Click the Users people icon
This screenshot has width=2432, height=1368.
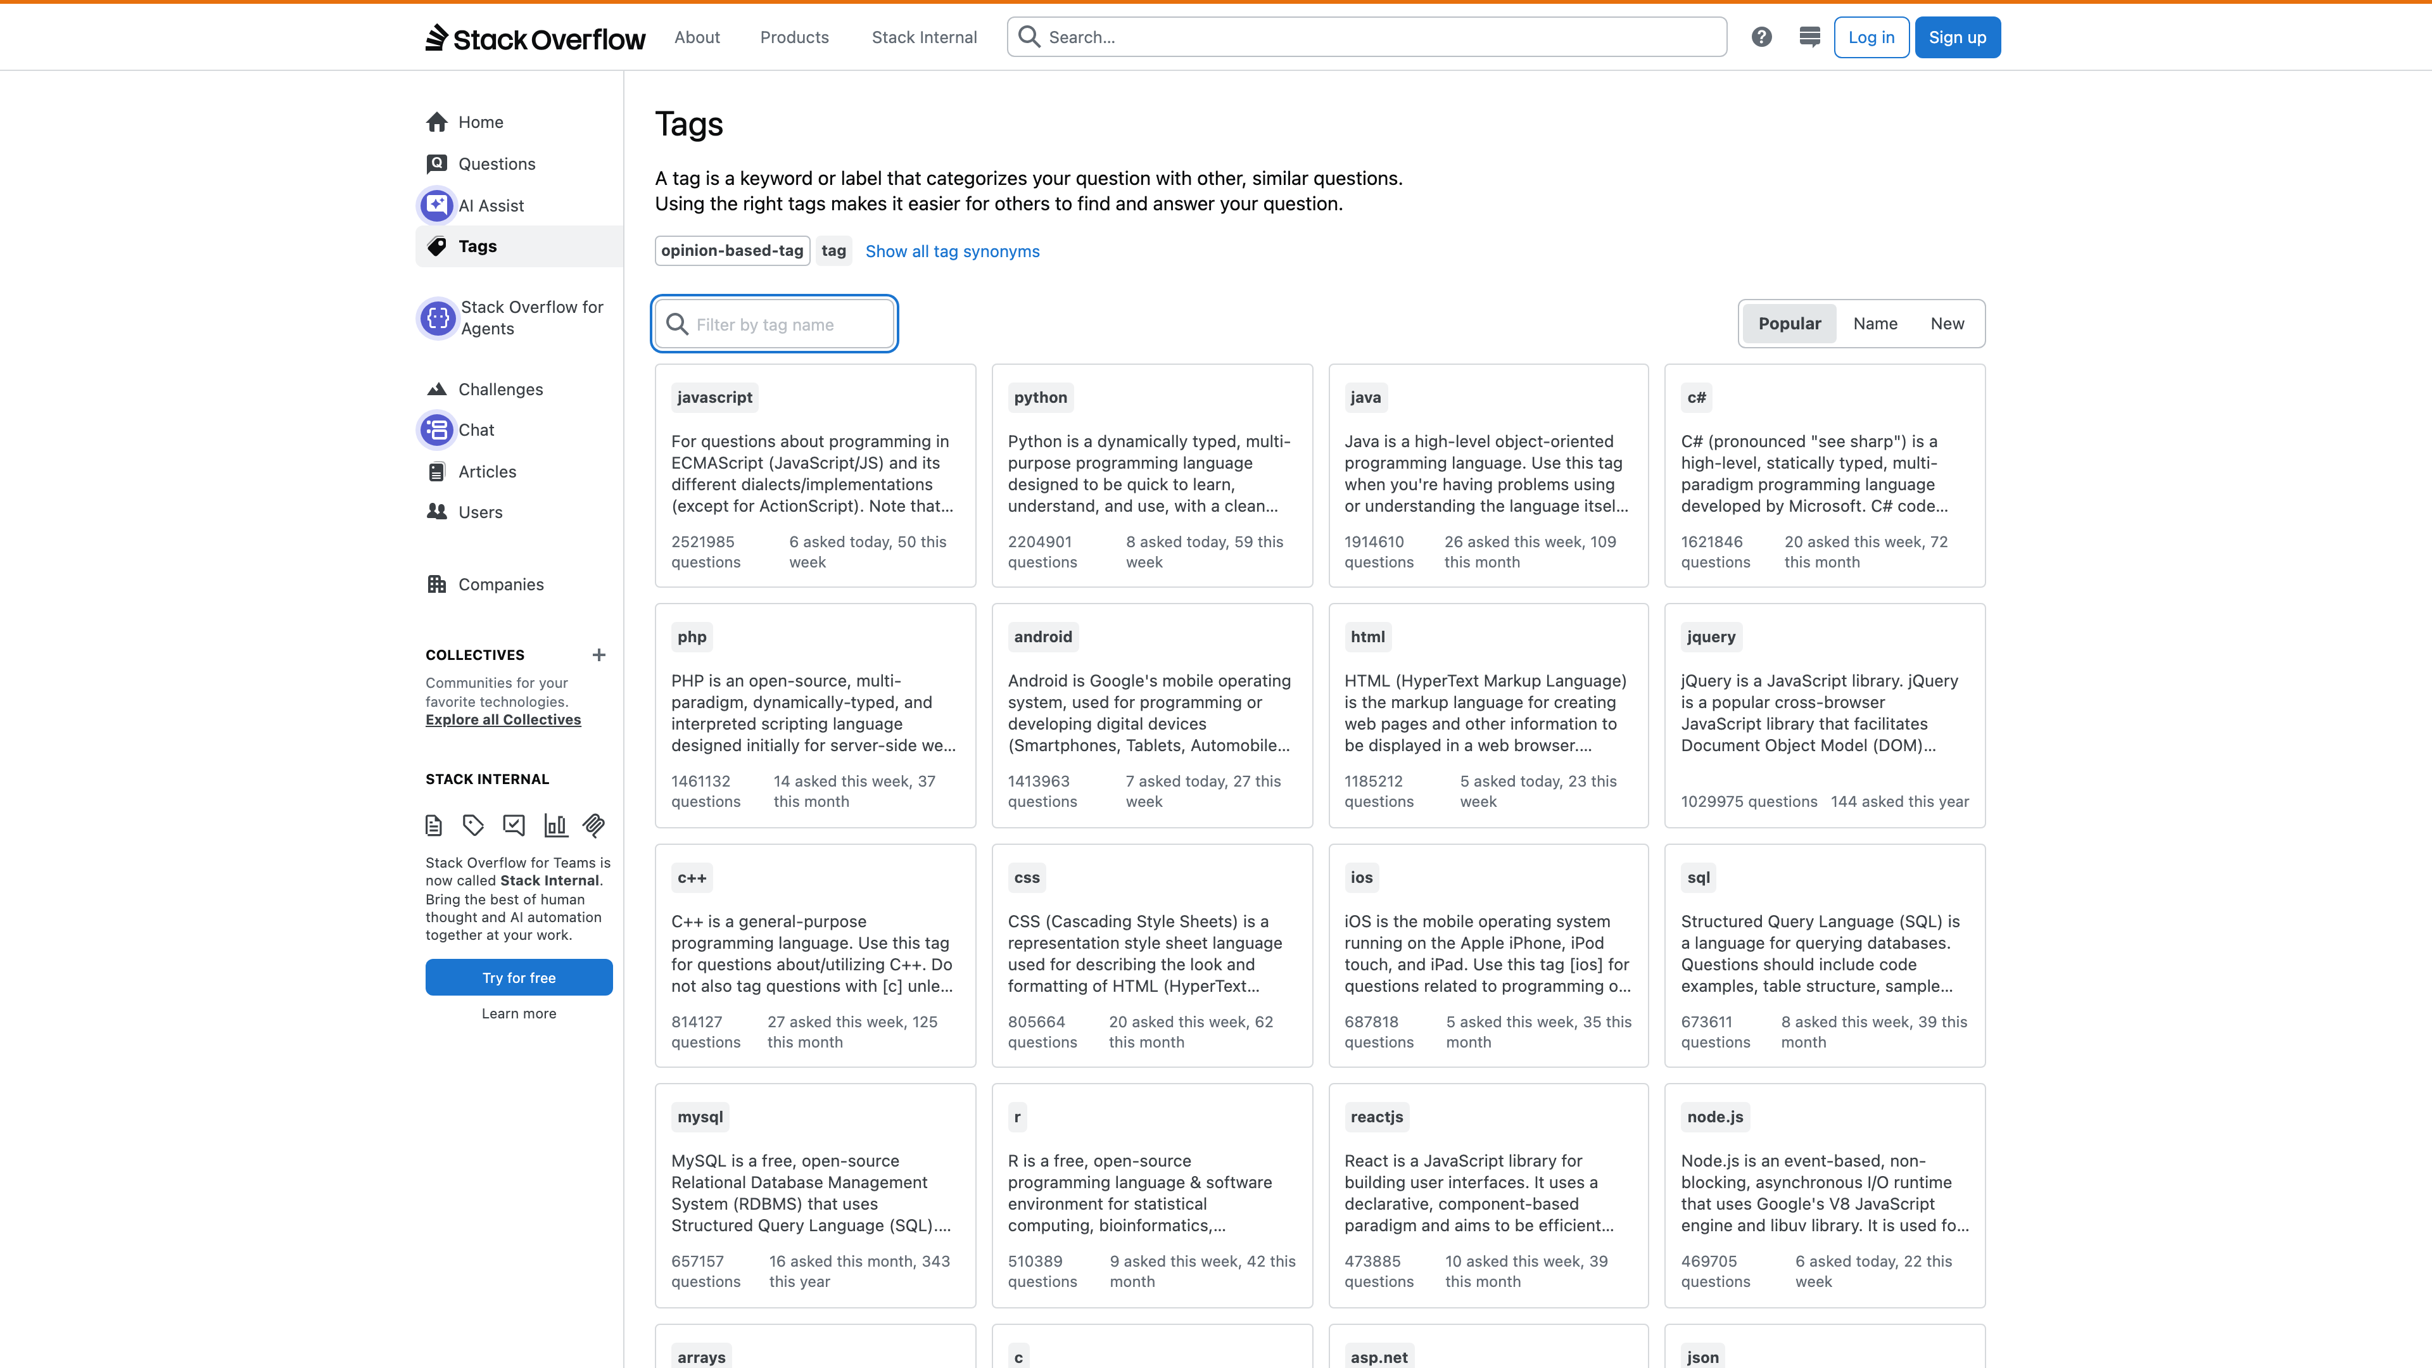click(436, 512)
